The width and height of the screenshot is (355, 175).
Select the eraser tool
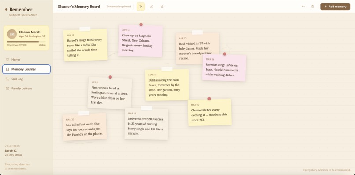point(162,7)
